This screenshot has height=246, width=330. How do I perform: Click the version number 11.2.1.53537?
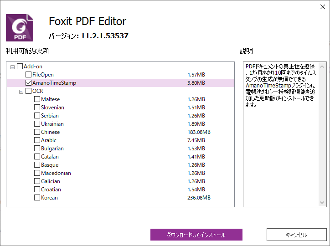click(104, 36)
